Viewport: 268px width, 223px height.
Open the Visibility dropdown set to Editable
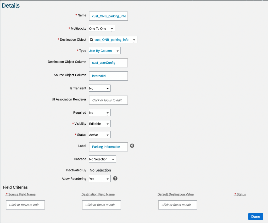pyautogui.click(x=100, y=124)
